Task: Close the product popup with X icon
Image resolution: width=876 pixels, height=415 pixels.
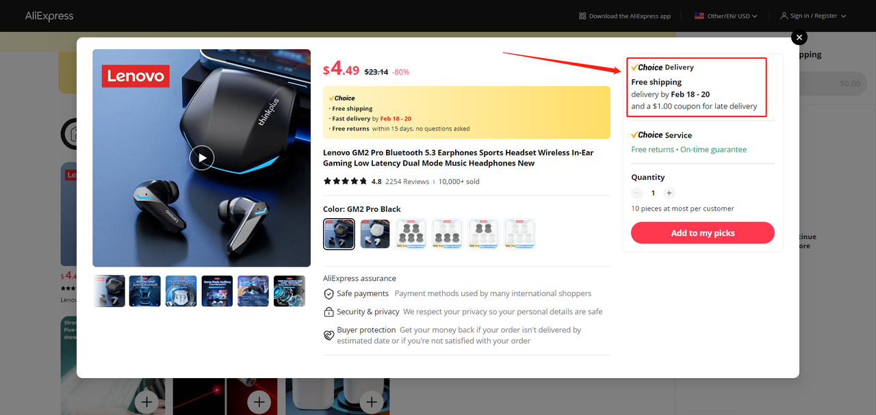Action: pyautogui.click(x=799, y=38)
